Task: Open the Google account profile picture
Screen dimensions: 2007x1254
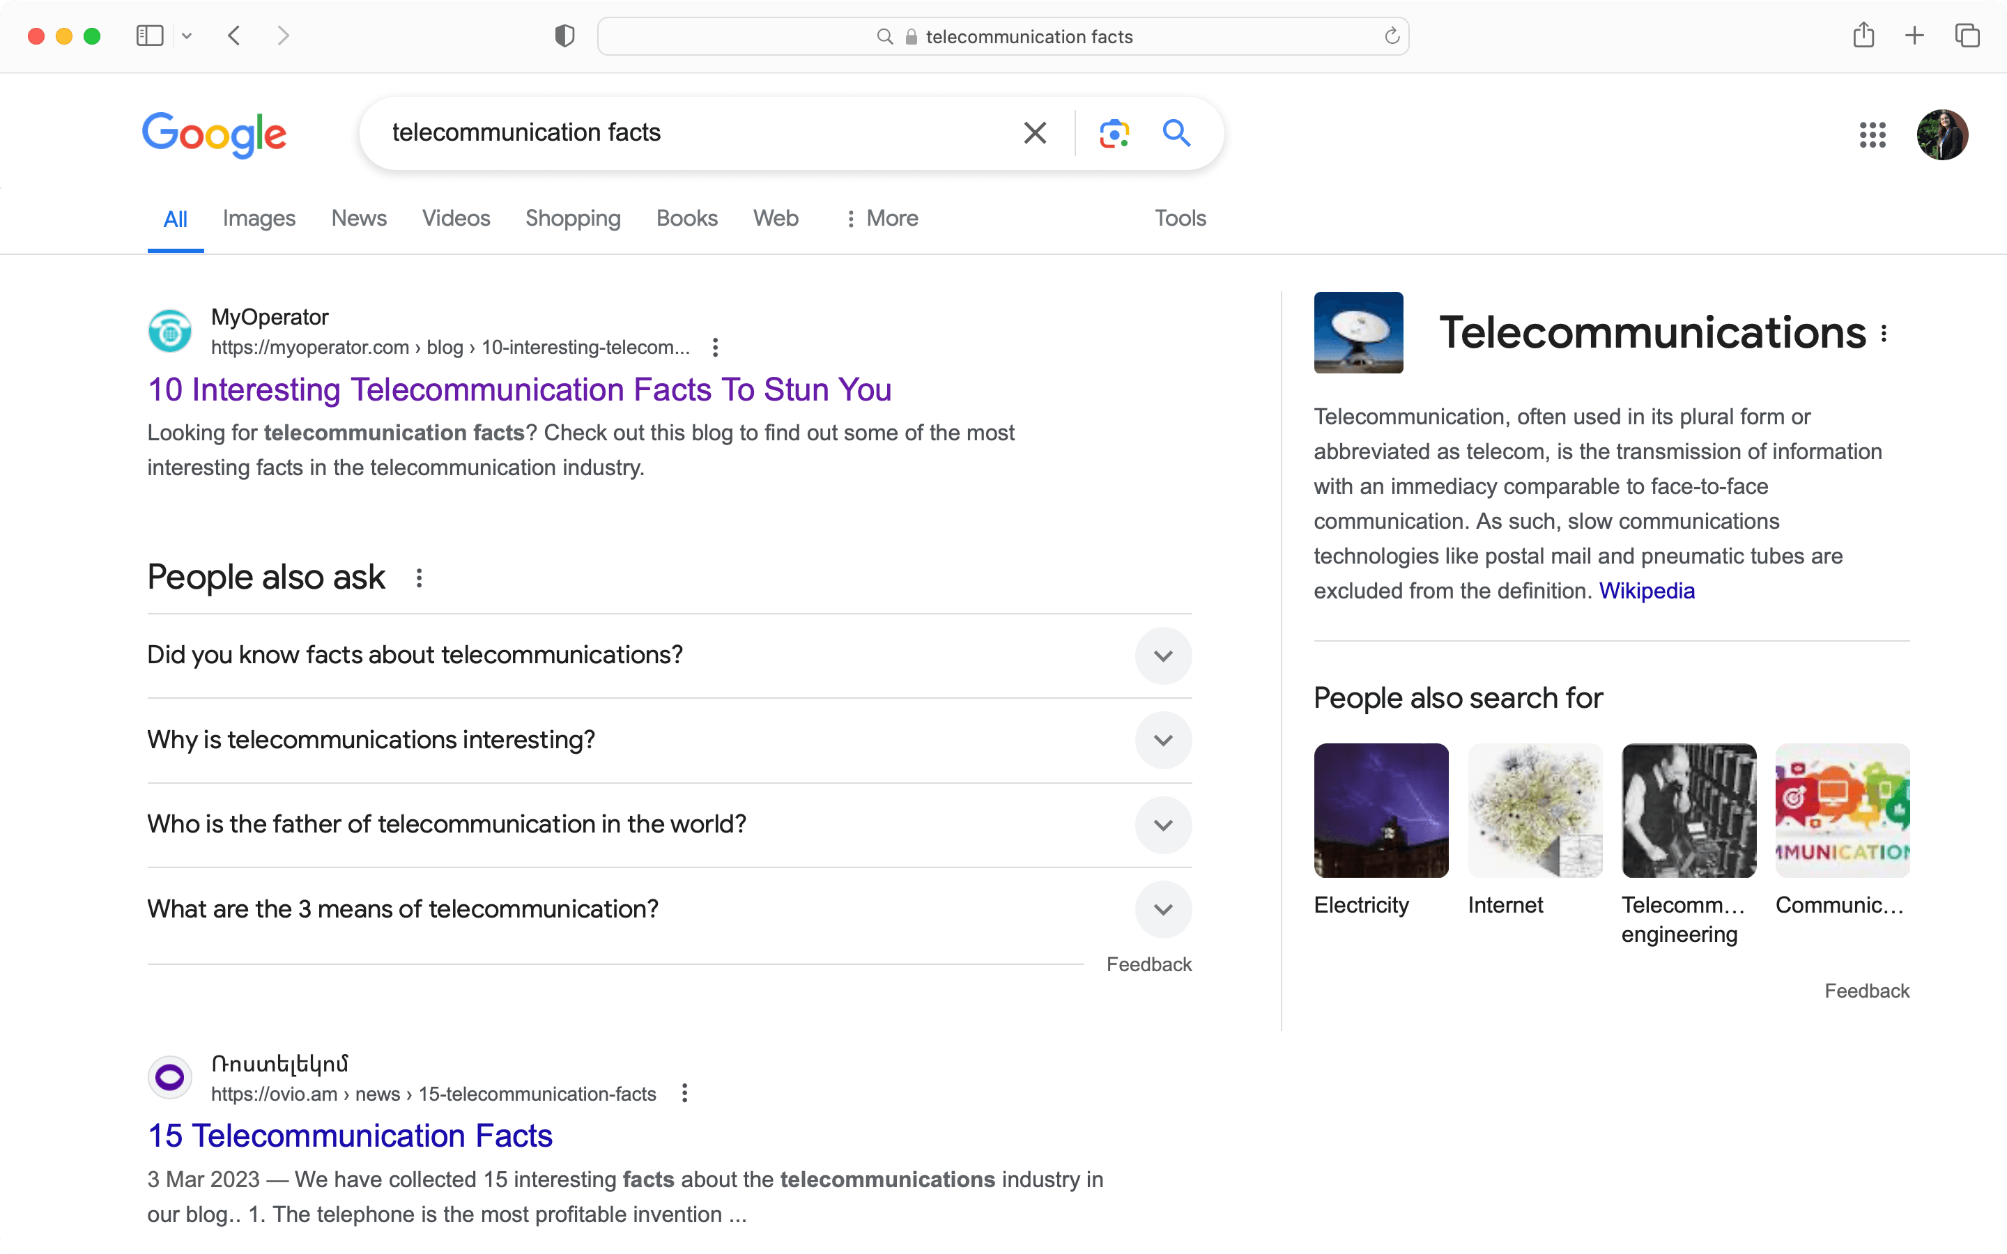Action: click(1941, 134)
